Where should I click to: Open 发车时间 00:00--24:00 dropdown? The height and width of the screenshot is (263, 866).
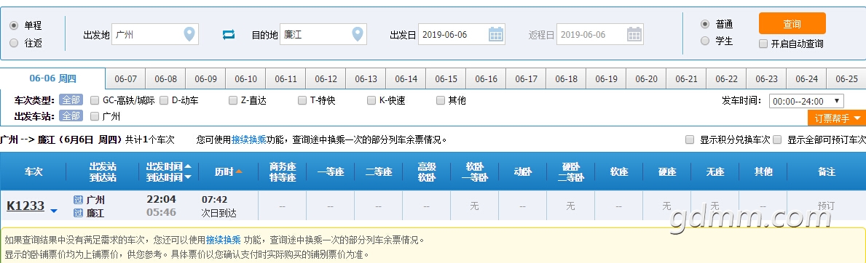pos(806,101)
